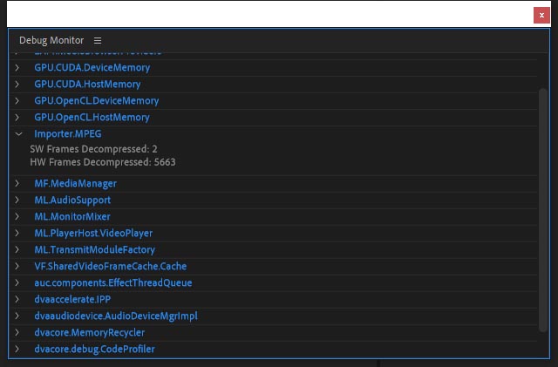
Task: Expand the dvacore.debug.CodeProfiler chevron
Action: (17, 349)
